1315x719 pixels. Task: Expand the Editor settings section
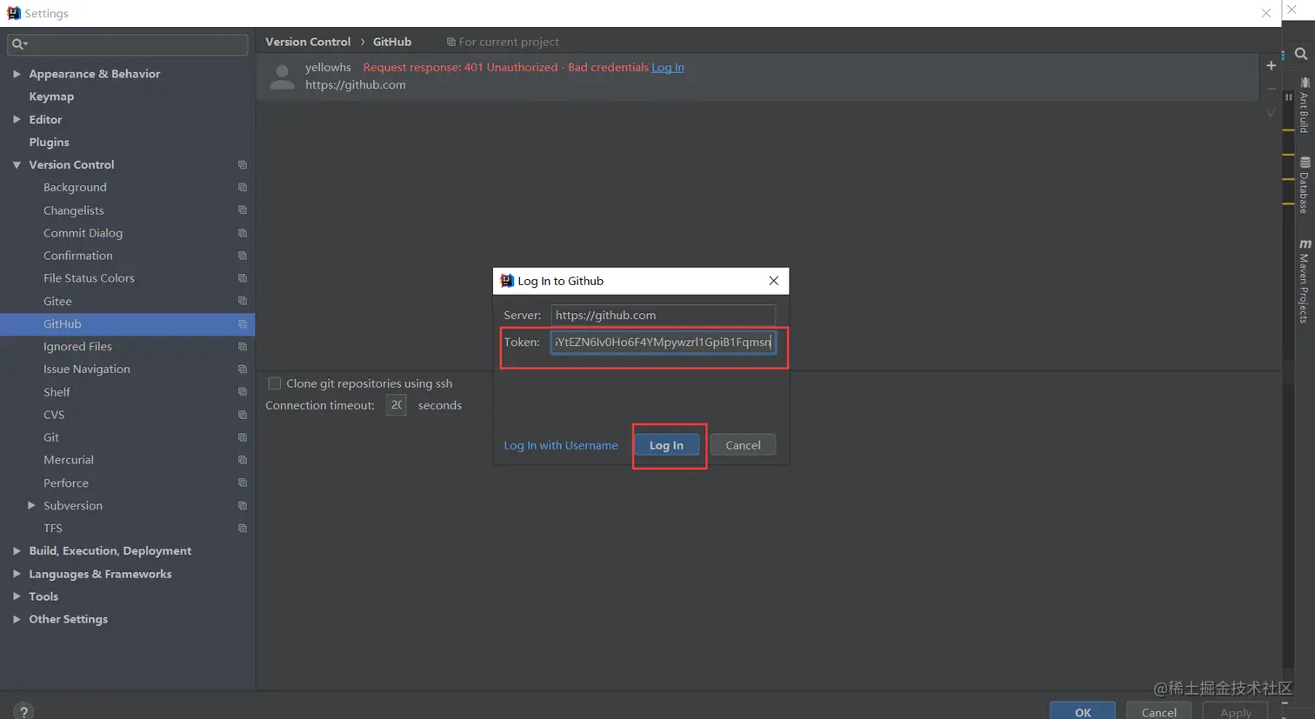click(17, 119)
